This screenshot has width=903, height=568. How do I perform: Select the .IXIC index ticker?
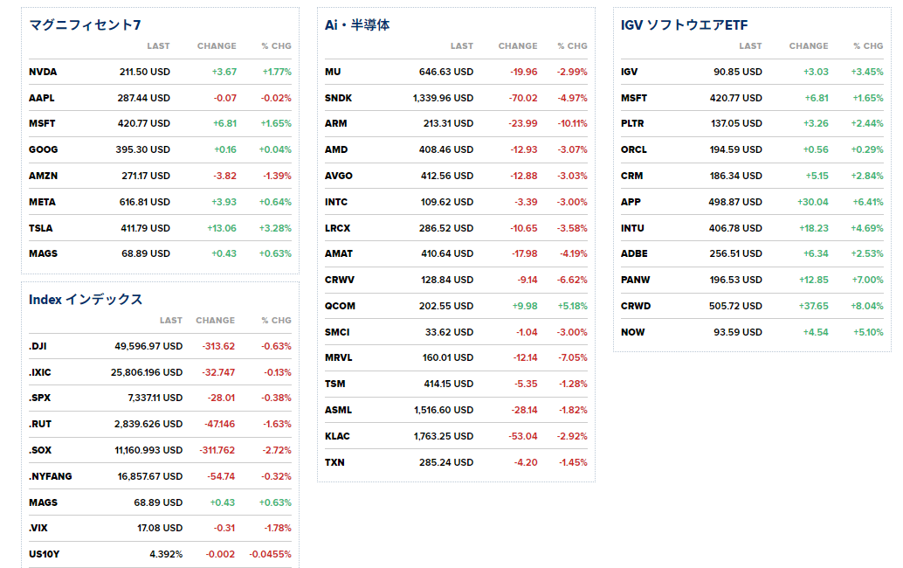tap(40, 372)
